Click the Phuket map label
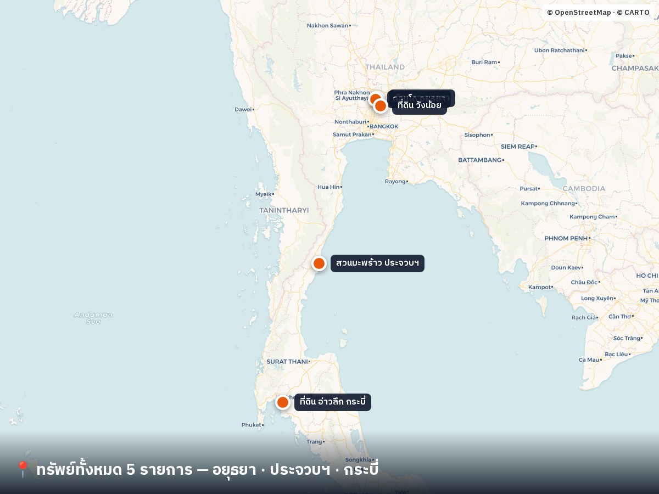This screenshot has width=659, height=494. (252, 425)
